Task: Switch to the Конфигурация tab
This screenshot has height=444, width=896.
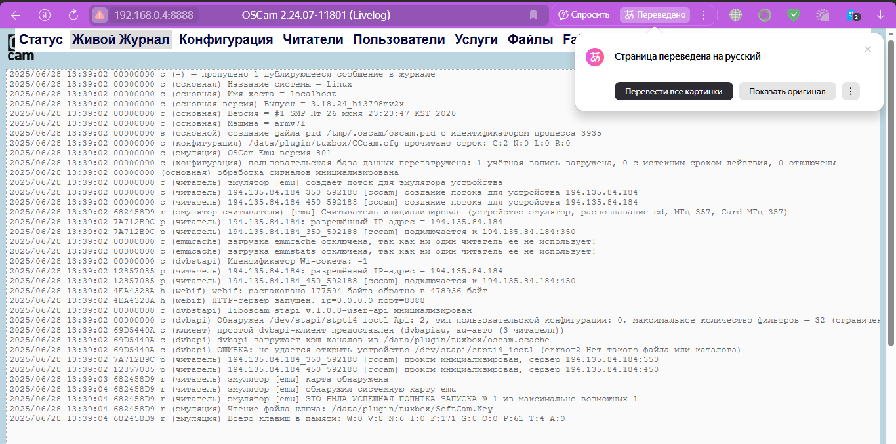Action: [x=226, y=39]
